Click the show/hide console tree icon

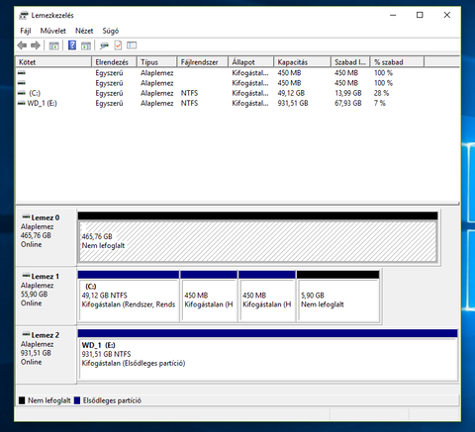click(53, 45)
